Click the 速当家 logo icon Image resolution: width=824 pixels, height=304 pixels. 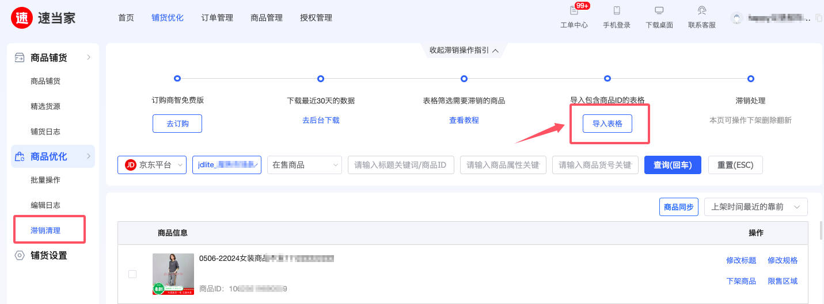(22, 17)
